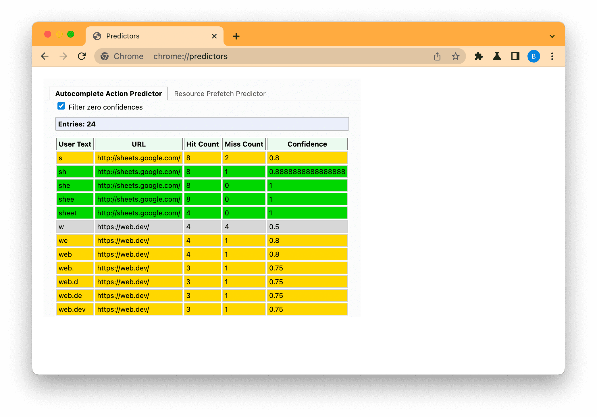Click the Miss Count column header

(x=244, y=144)
